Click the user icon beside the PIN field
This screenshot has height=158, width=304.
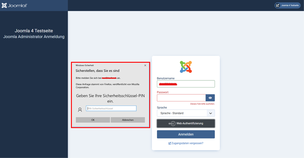coord(80,109)
